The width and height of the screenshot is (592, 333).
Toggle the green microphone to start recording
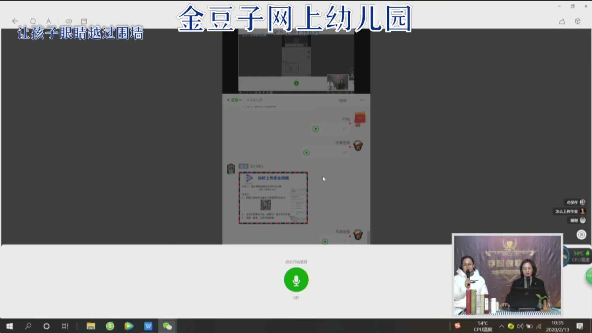tap(296, 280)
